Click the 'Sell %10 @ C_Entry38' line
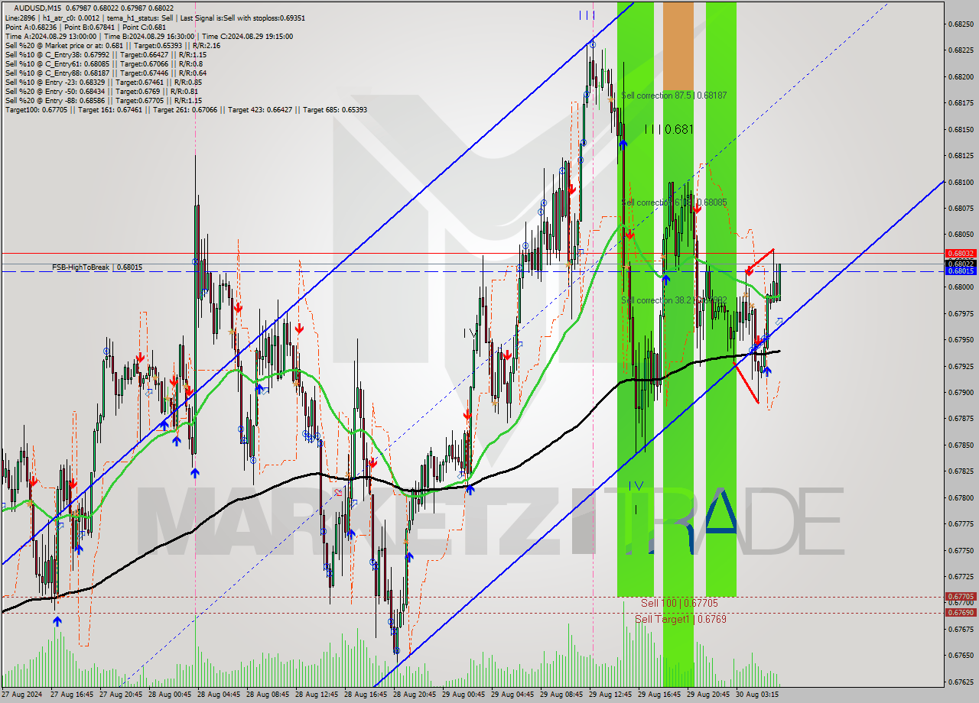 click(x=106, y=54)
